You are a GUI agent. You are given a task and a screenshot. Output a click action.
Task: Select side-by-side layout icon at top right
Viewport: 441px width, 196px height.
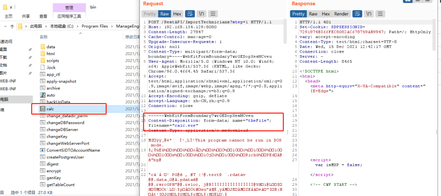408,1
